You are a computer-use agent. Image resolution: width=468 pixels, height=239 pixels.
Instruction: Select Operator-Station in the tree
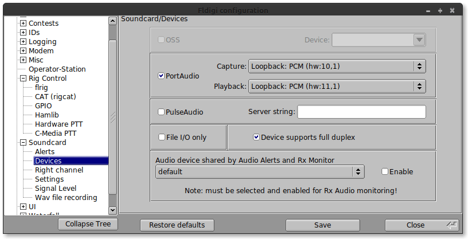coord(57,69)
